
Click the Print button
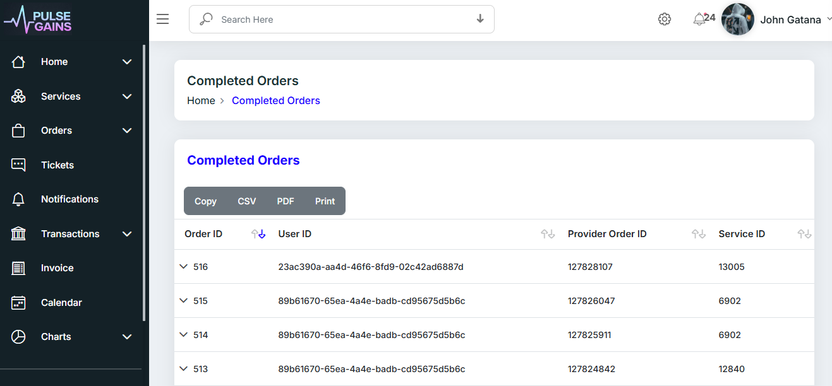[x=325, y=201]
